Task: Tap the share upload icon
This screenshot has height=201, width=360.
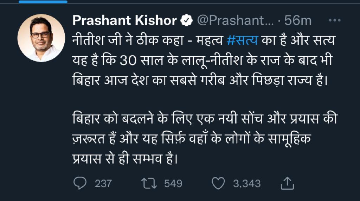Action: [287, 183]
